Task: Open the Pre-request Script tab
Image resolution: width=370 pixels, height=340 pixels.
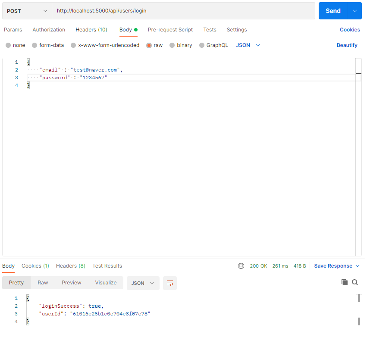Action: 170,30
